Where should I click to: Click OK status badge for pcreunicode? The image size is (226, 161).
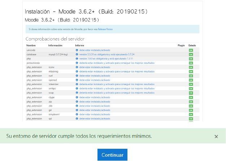(191, 63)
